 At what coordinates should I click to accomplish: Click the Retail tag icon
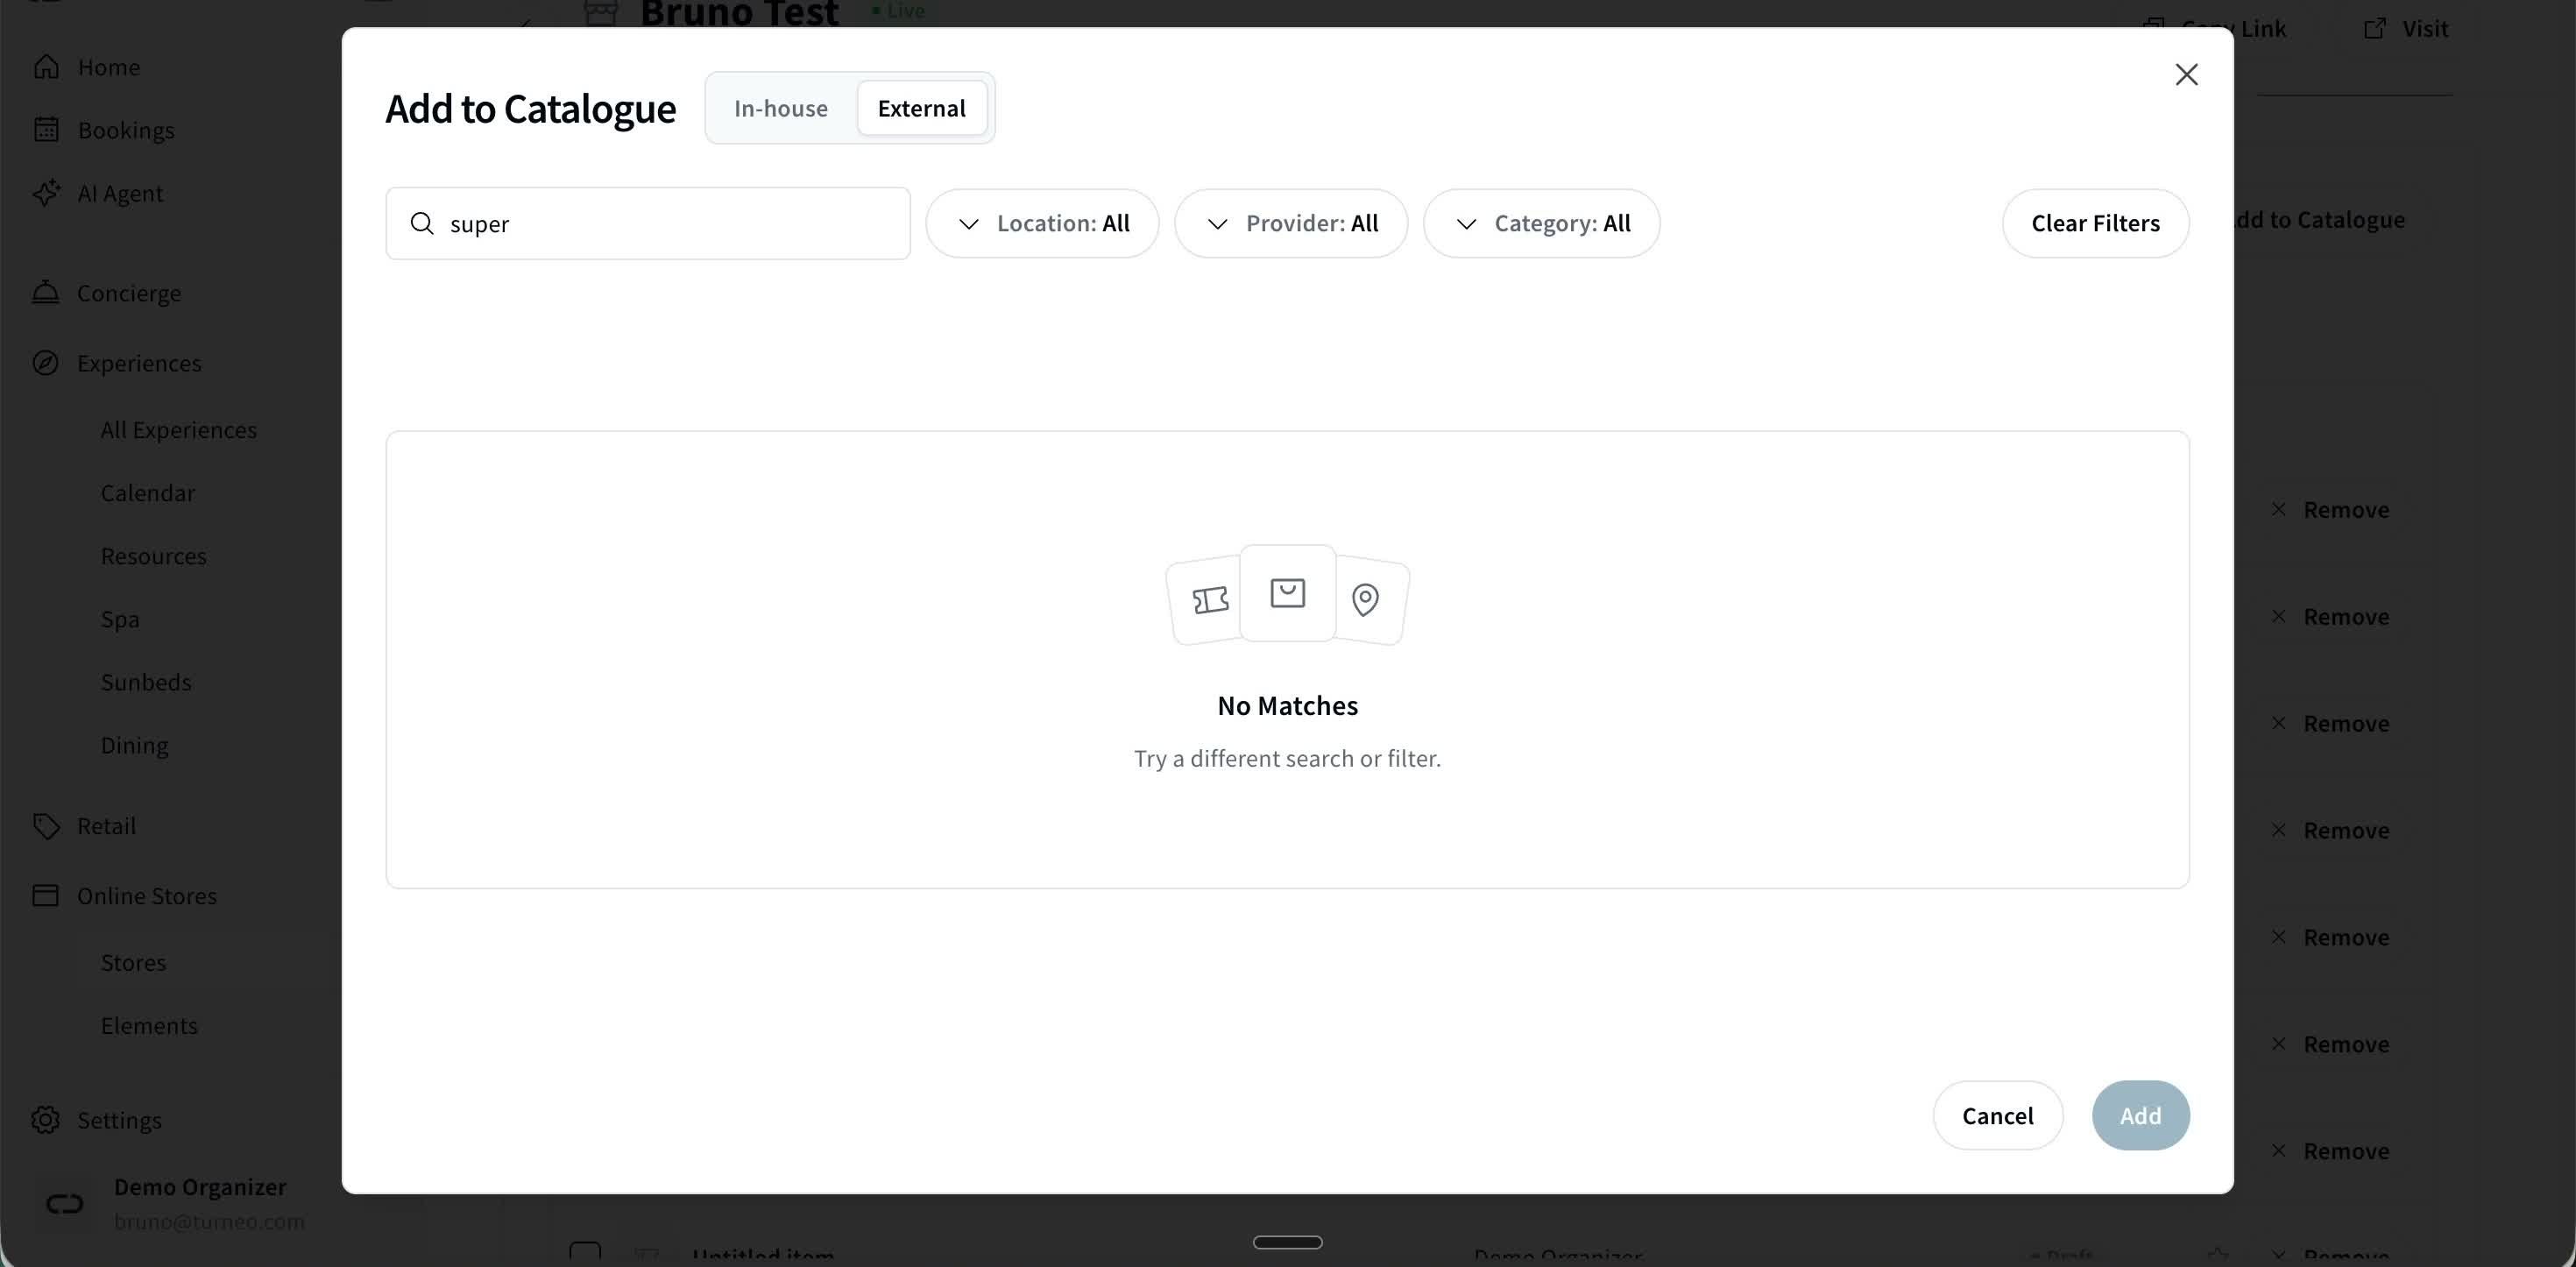point(46,826)
